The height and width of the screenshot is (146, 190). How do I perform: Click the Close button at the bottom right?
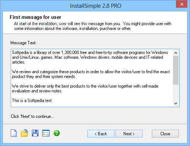tap(165, 133)
